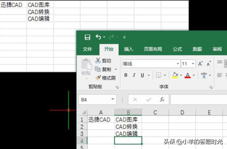The width and height of the screenshot is (227, 149).
Task: Click the Select All corner triangle
Action: point(84,112)
